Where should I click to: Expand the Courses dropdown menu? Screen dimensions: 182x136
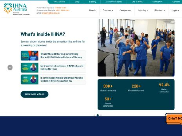pyautogui.click(x=108, y=10)
